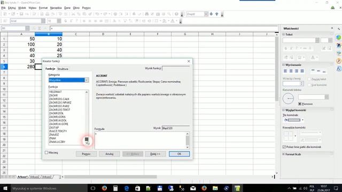Toggle Zawijaj tekst checkbox
The image size is (342, 192).
[309, 79]
